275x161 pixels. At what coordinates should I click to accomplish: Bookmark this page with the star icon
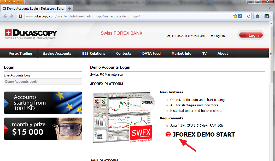point(235,16)
